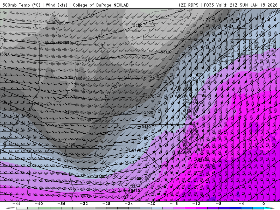Click the -20 colorbar tick label
The height and width of the screenshot is (210, 280).
151,204
